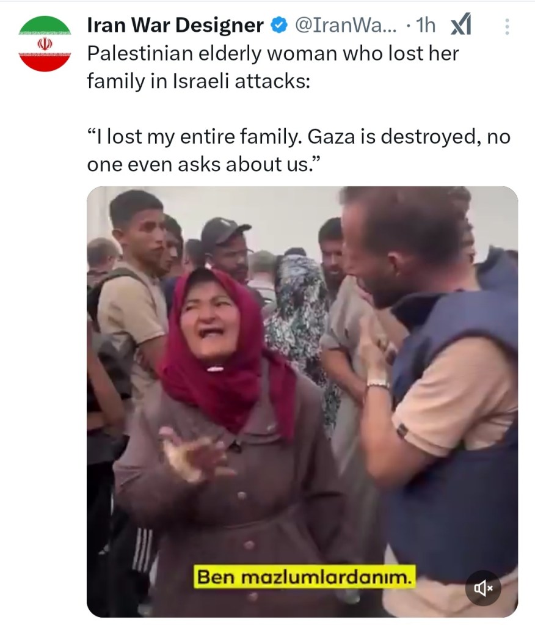Viewport: 535px width, 625px height.
Task: Click the red emblem in the flag avatar
Action: [45, 43]
